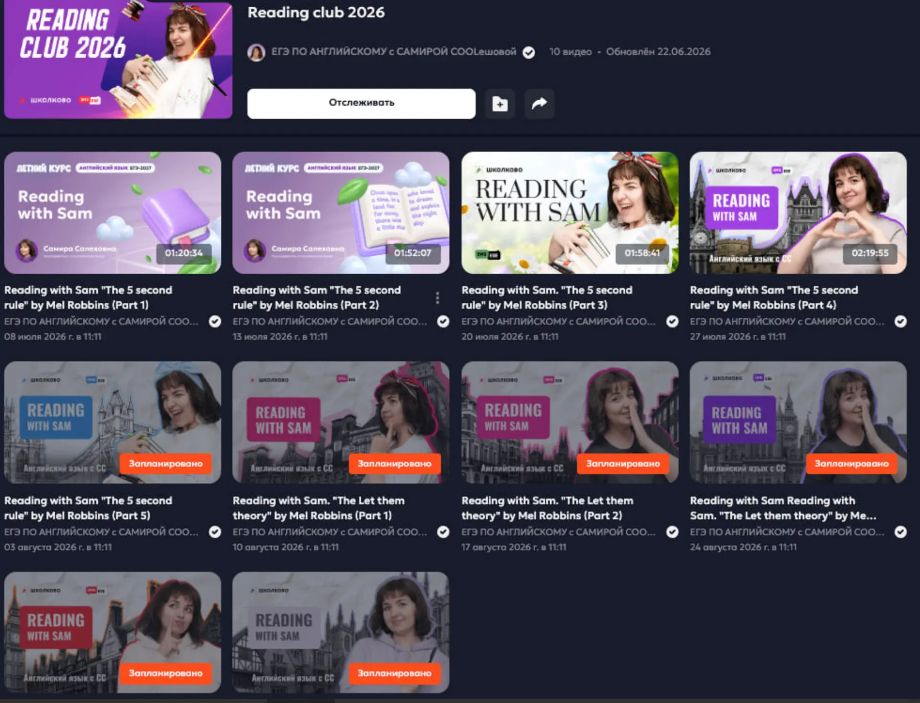Viewport: 920px width, 703px height.
Task: Click 'Запланировано' badge on grey-label bottom thumbnail
Action: [394, 673]
